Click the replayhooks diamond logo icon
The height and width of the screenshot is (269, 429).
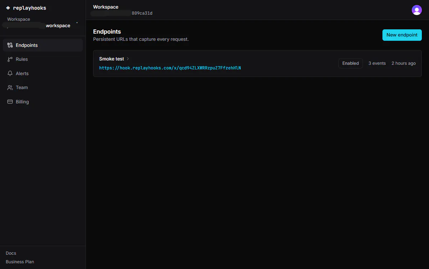(x=8, y=8)
